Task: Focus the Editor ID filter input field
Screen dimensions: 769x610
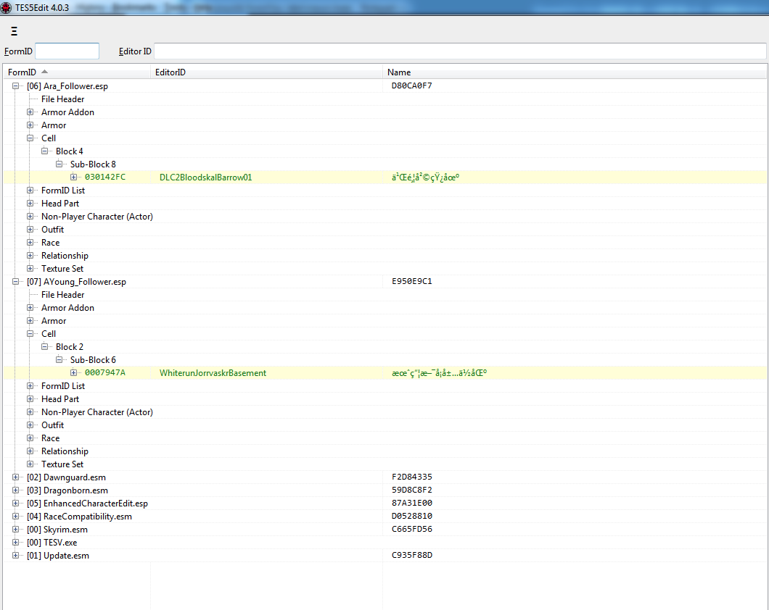Action: [460, 51]
